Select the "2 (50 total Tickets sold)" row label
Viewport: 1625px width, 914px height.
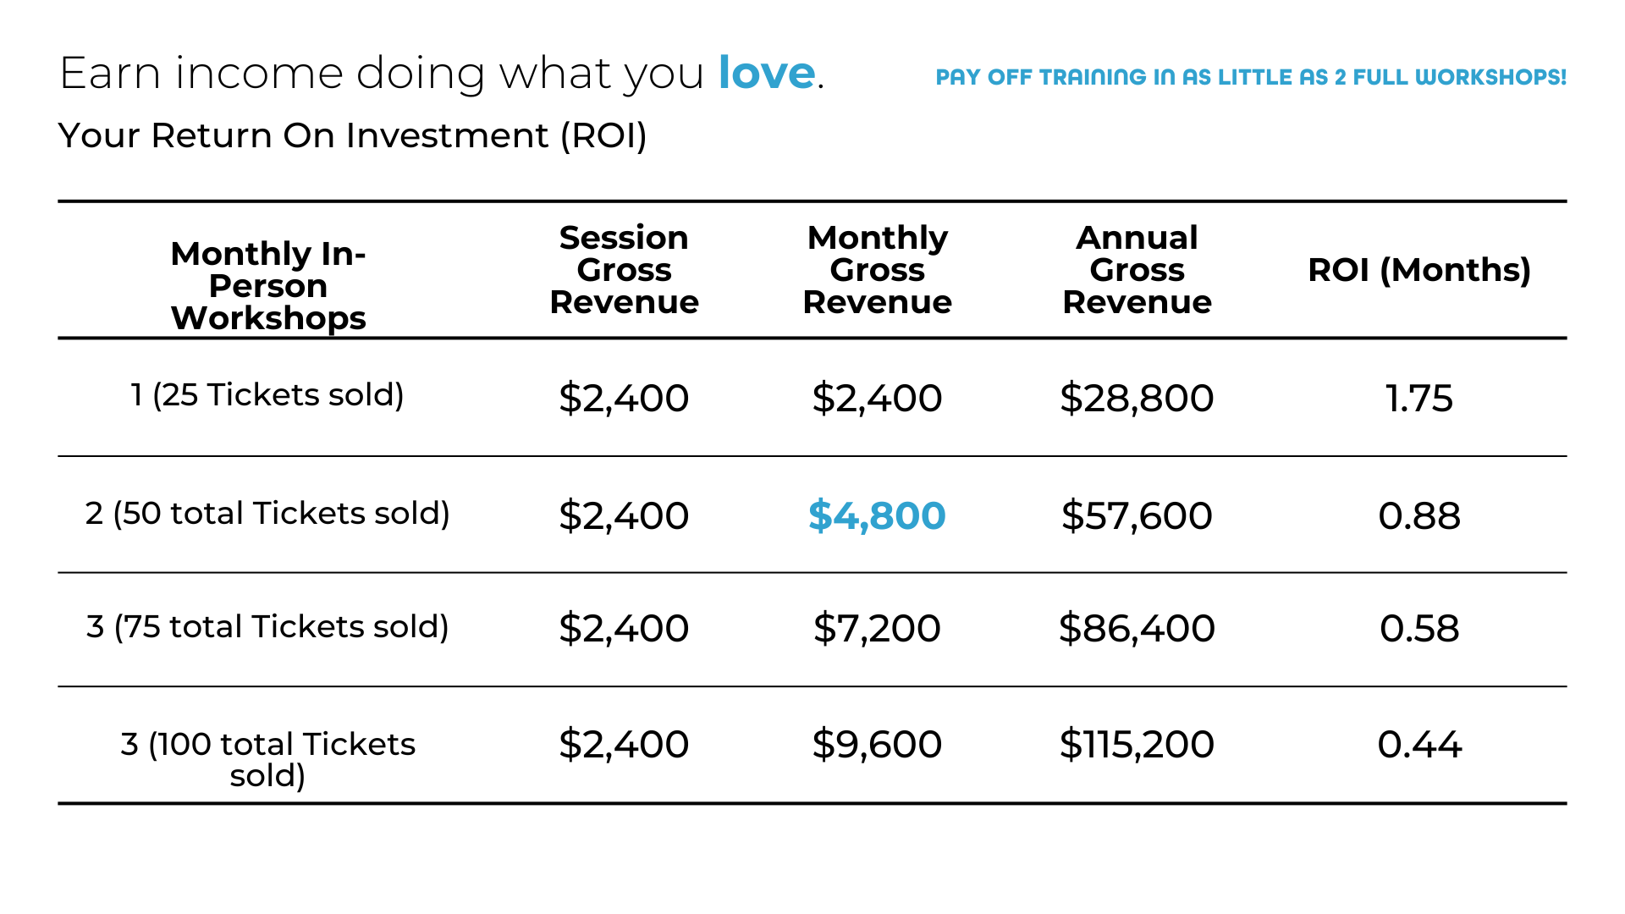click(x=267, y=513)
